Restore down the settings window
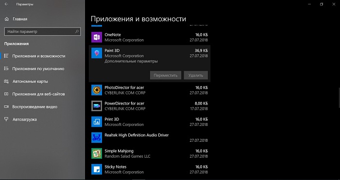Screen dimensions: 340x180 pos(322,4)
